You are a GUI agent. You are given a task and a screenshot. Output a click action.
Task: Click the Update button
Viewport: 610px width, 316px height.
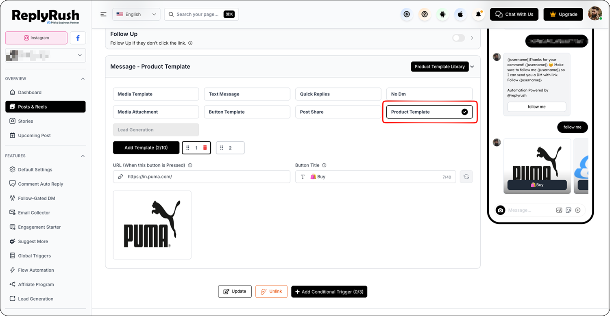tap(235, 292)
